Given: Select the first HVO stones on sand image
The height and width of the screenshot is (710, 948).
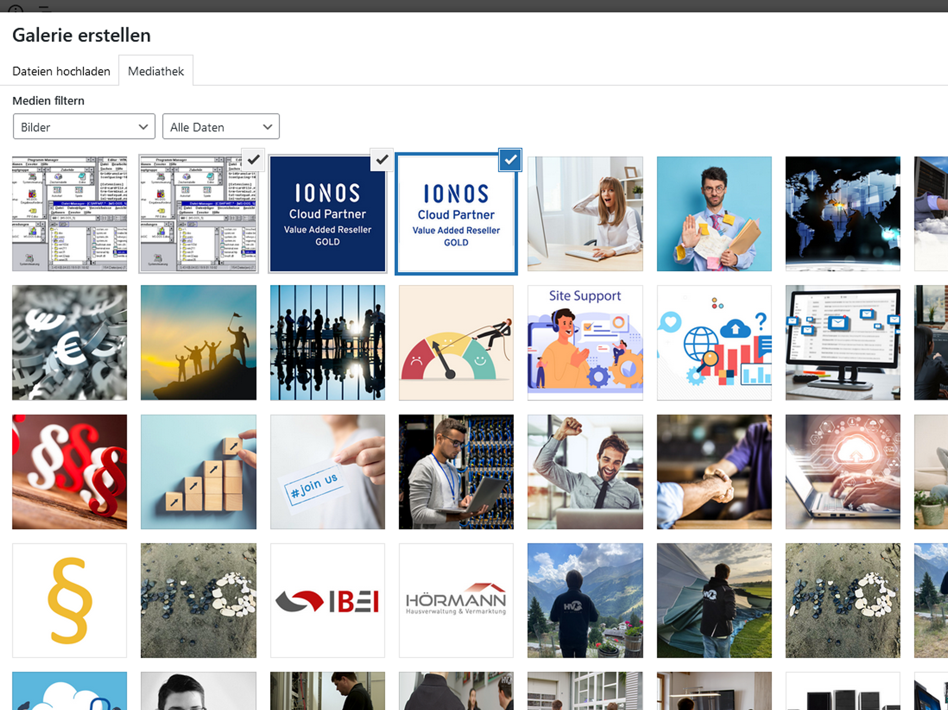Looking at the screenshot, I should [x=199, y=601].
